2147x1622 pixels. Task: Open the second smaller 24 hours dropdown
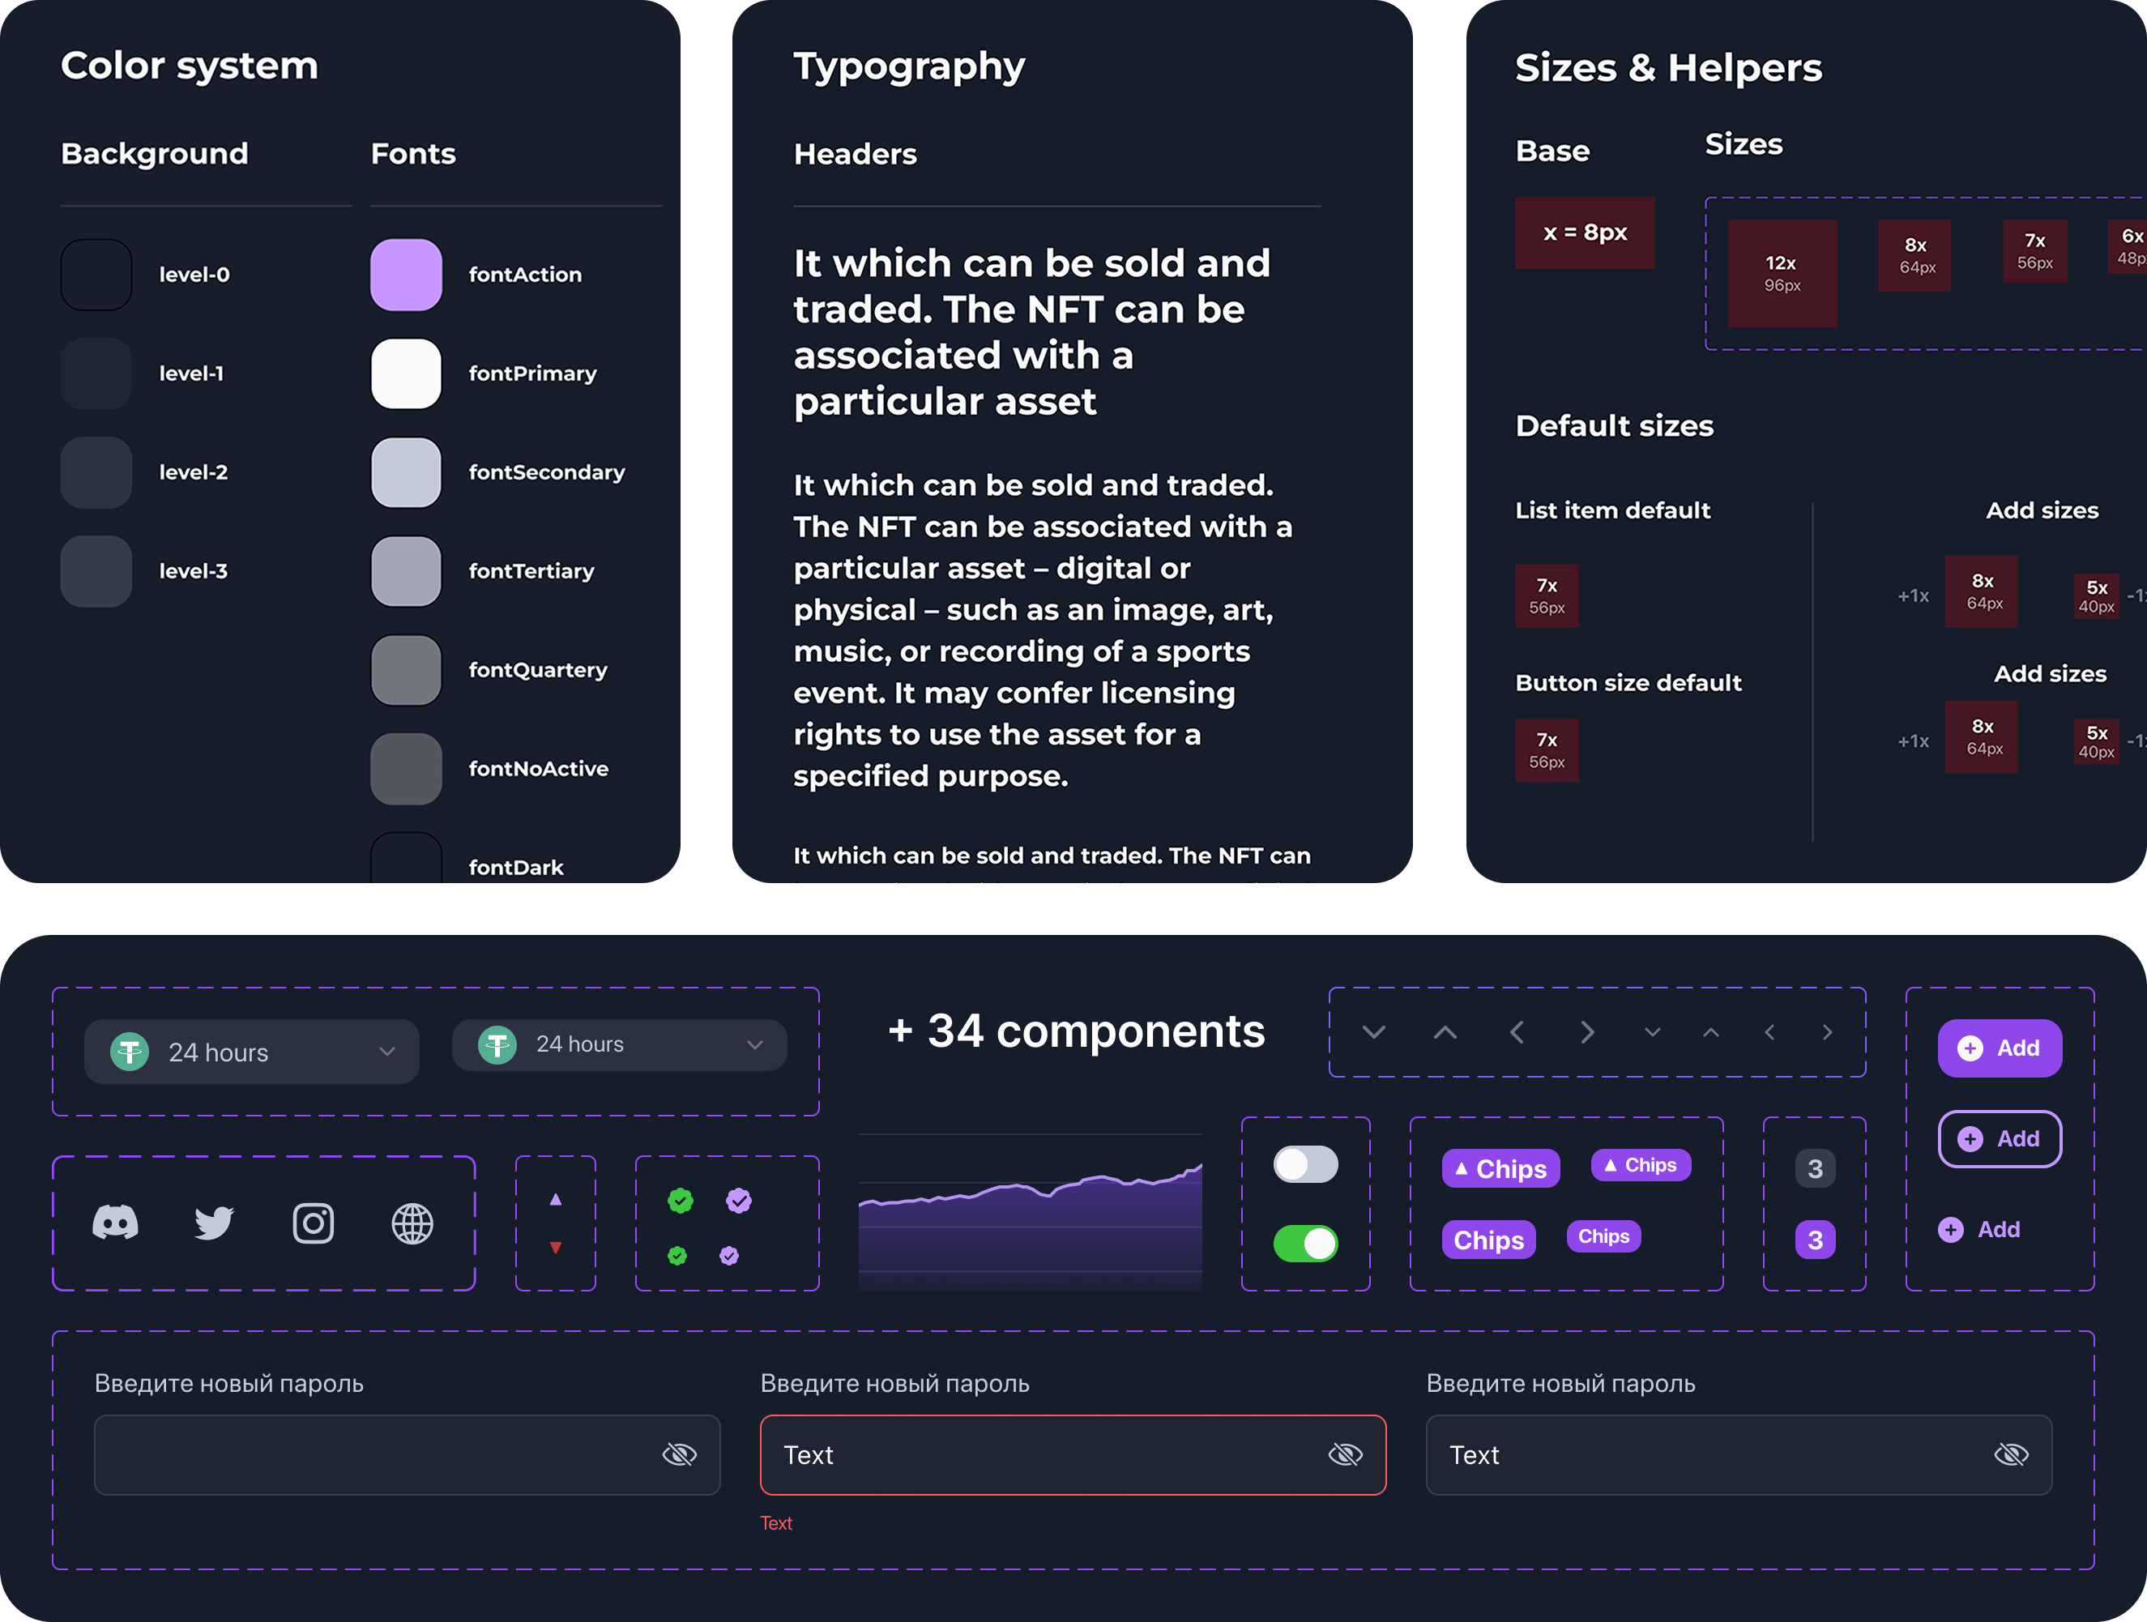(x=619, y=1044)
